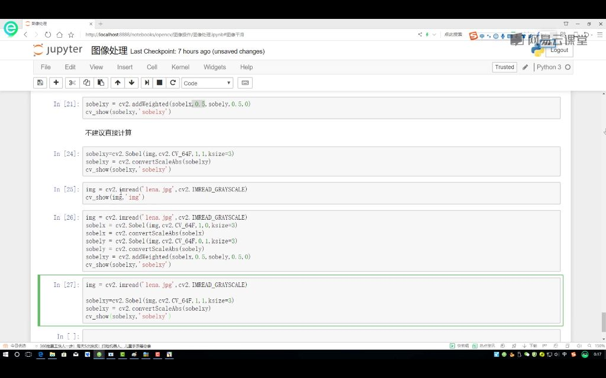606x378 pixels.
Task: Move selected cell up arrow
Action: click(118, 83)
